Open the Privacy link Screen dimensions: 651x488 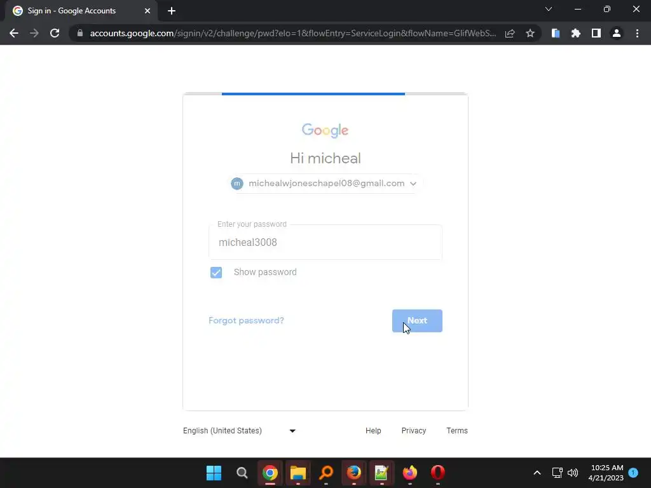(x=413, y=431)
